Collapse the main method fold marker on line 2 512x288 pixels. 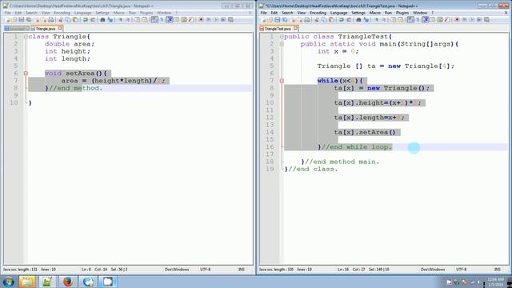282,44
